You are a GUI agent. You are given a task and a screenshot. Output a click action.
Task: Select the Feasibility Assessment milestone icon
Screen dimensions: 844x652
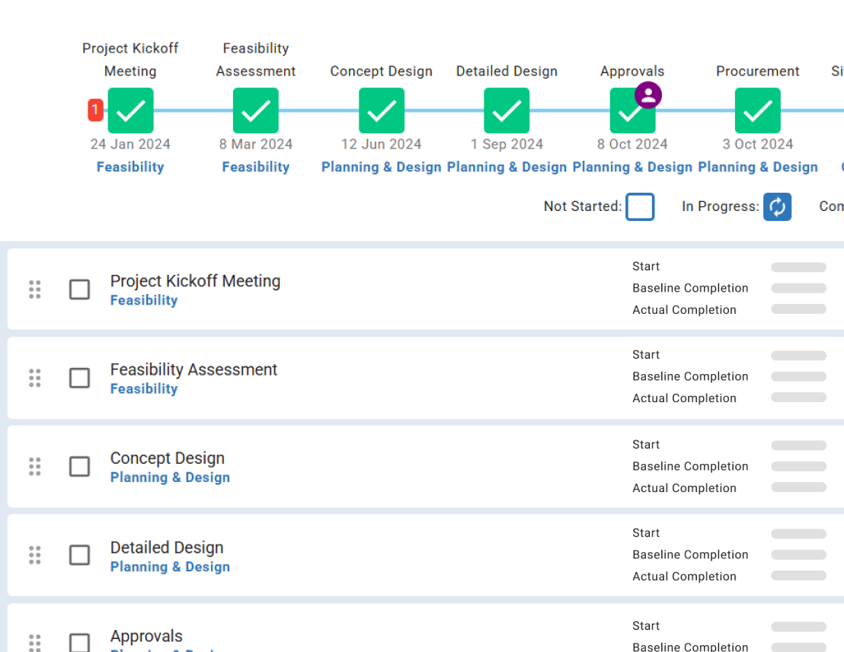(255, 110)
